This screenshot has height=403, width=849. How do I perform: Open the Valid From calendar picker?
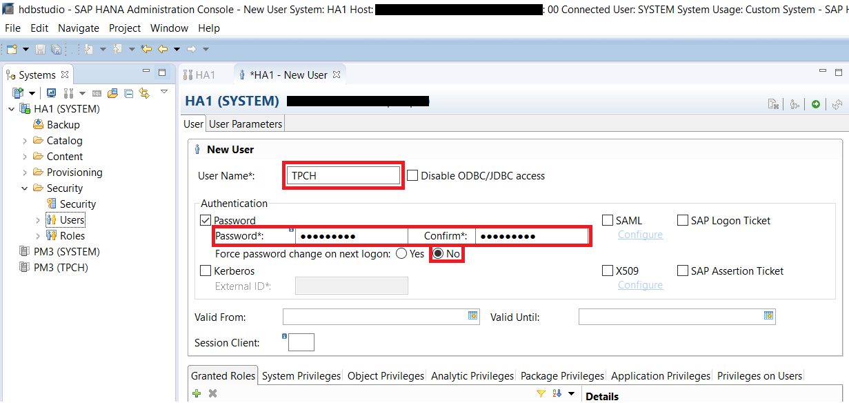(x=473, y=315)
